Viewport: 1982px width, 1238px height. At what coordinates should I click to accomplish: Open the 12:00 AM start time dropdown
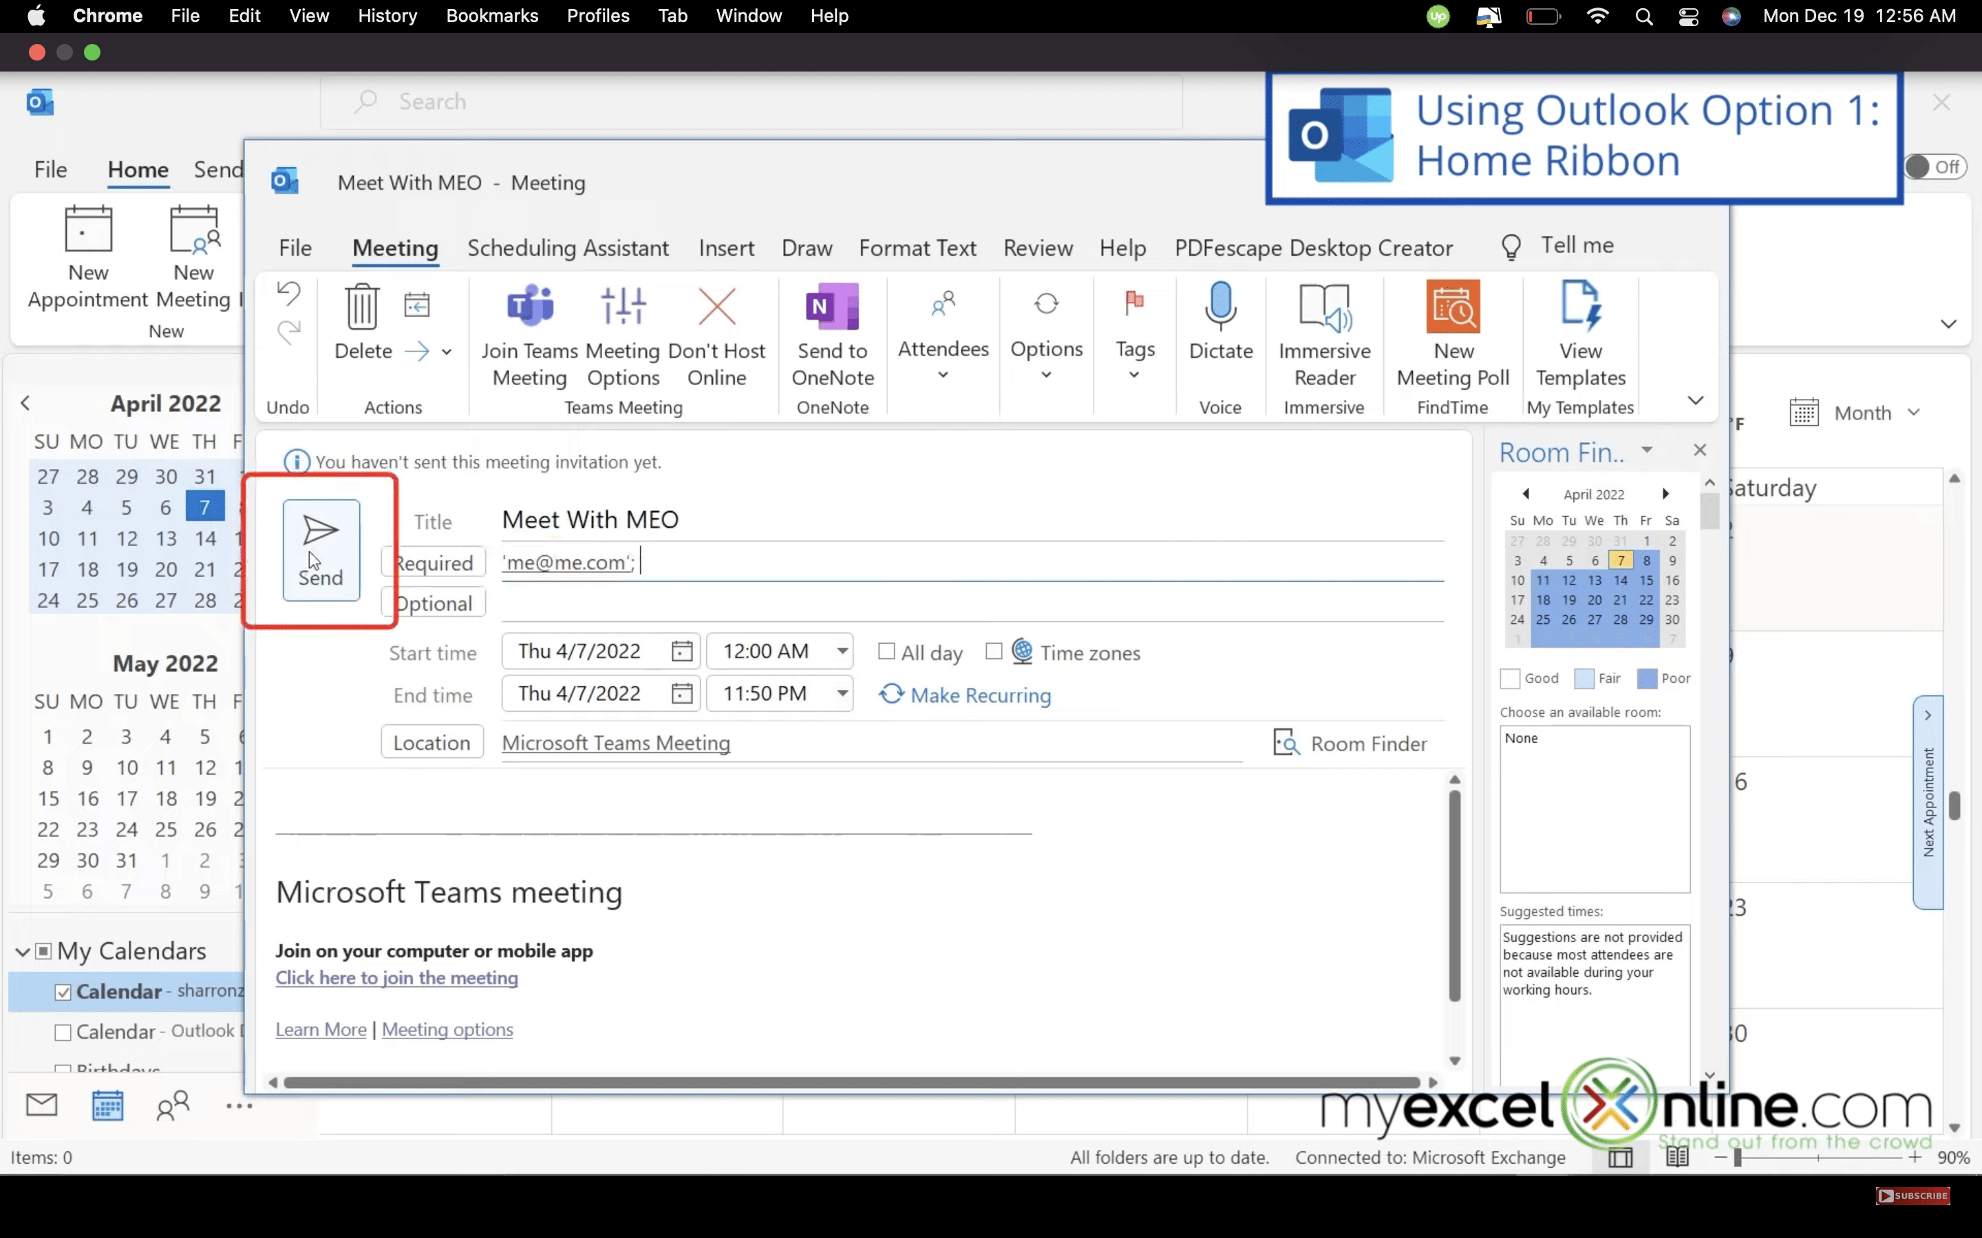[x=842, y=652]
